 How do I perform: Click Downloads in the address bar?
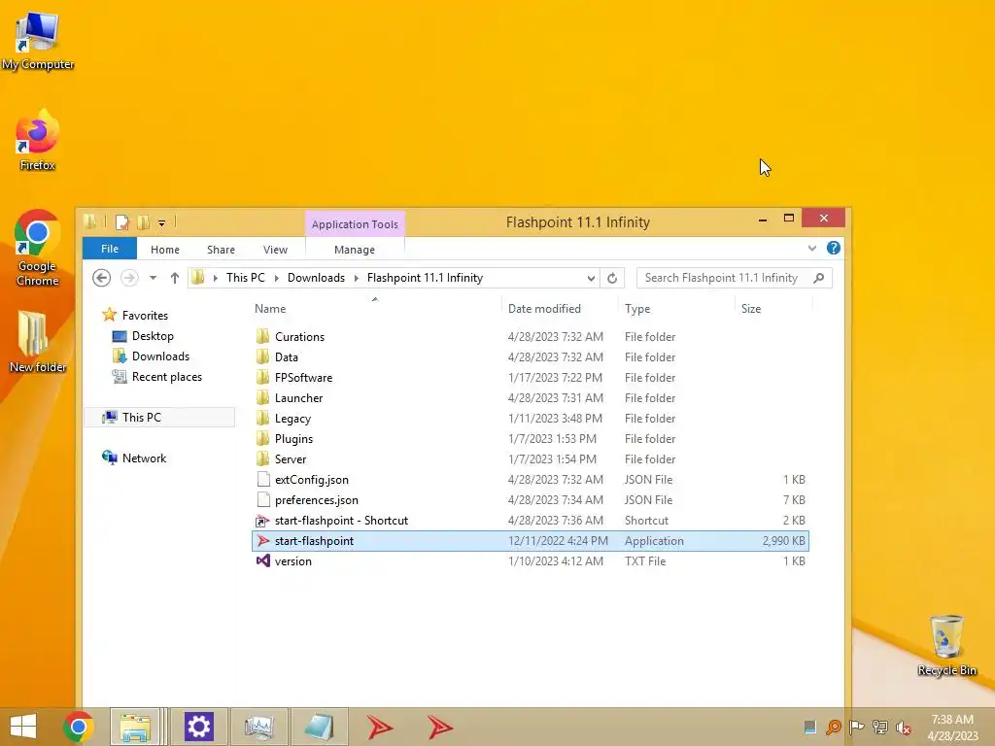tap(316, 277)
